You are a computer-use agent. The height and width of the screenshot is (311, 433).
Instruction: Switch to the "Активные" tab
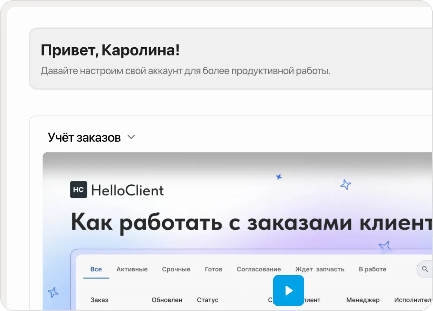pyautogui.click(x=132, y=269)
